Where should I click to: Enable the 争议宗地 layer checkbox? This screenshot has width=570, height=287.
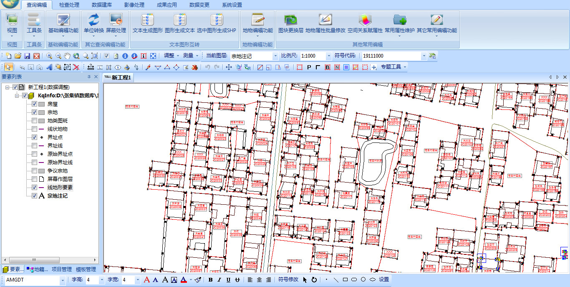point(35,170)
